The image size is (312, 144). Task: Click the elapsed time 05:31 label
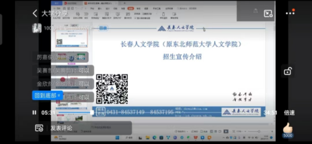pos(48,113)
